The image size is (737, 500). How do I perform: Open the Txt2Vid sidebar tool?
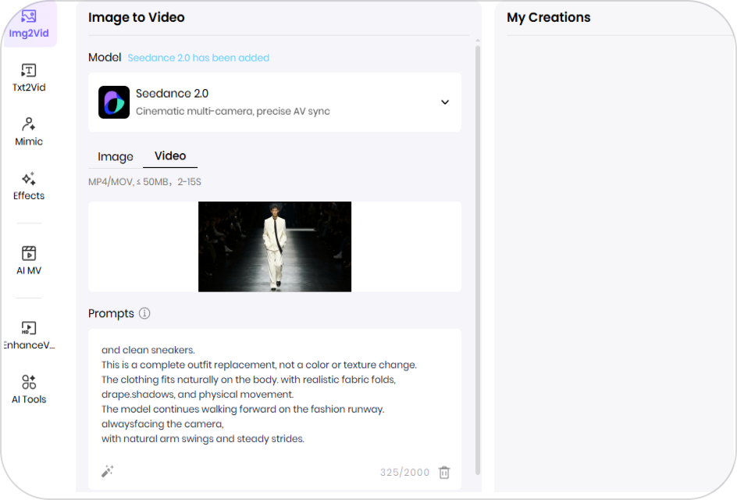(29, 78)
